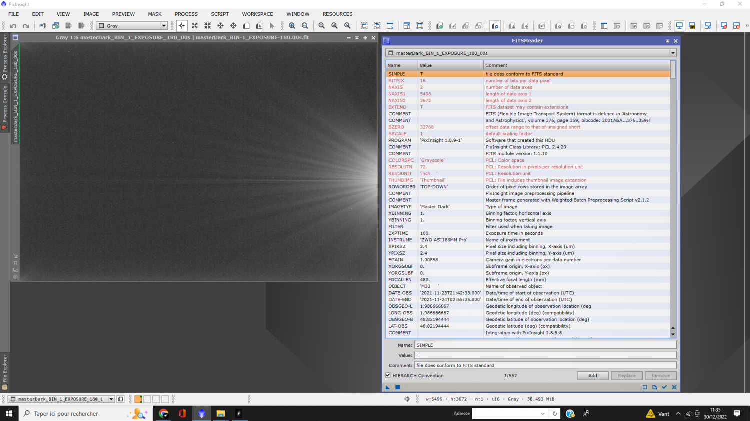Image resolution: width=750 pixels, height=421 pixels.
Task: Click the Name column header
Action: pos(402,65)
